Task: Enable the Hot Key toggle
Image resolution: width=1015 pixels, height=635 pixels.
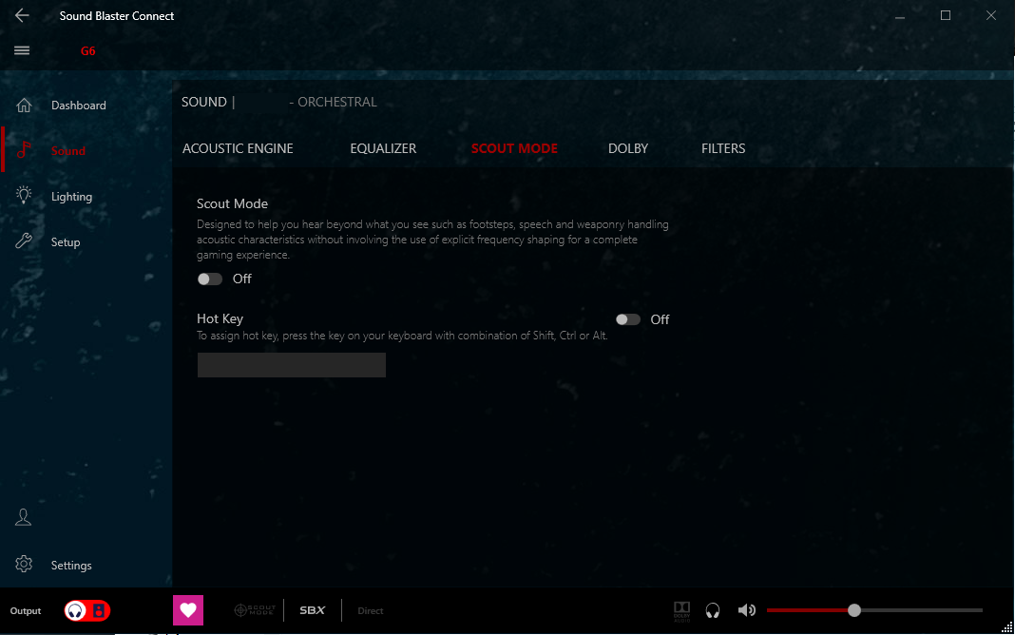Action: point(628,319)
